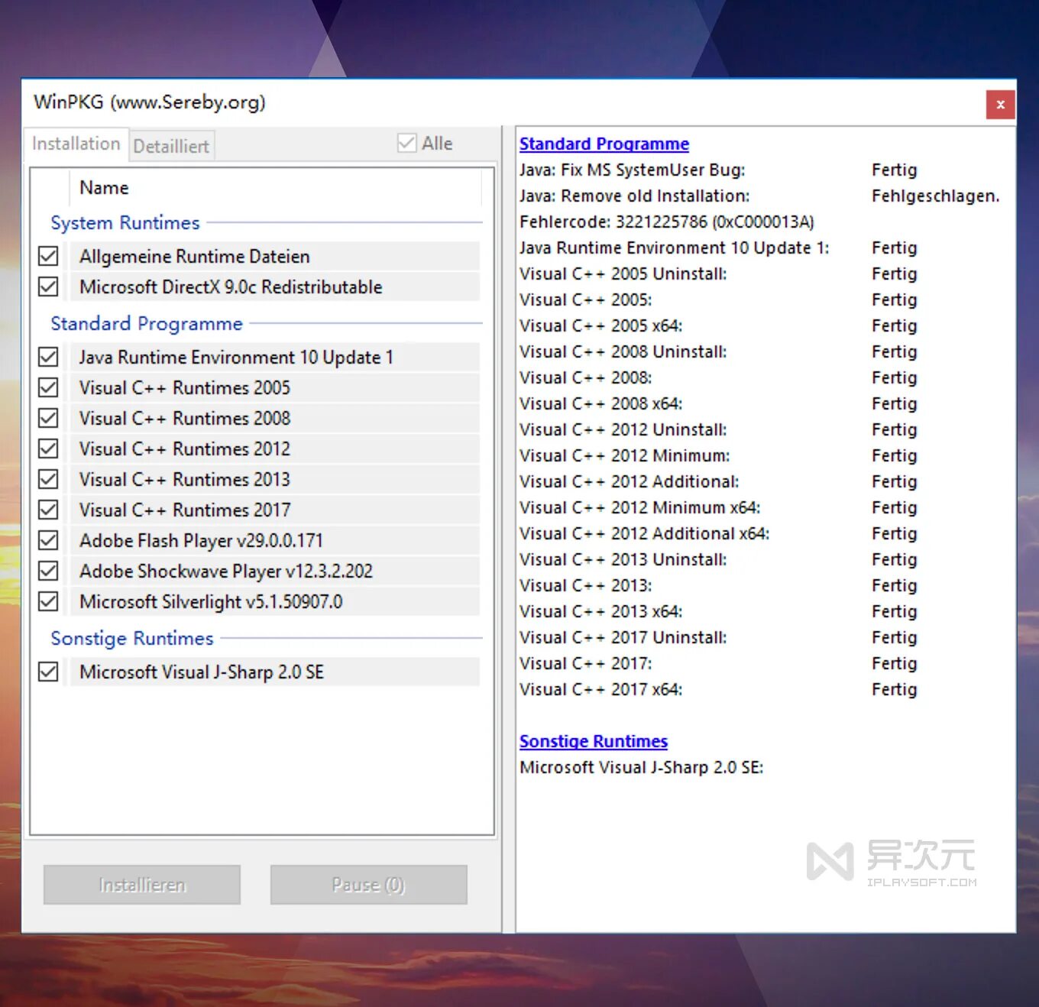Toggle Visual C++ Runtimes 2017 checkbox
The width and height of the screenshot is (1039, 1007).
[x=48, y=510]
